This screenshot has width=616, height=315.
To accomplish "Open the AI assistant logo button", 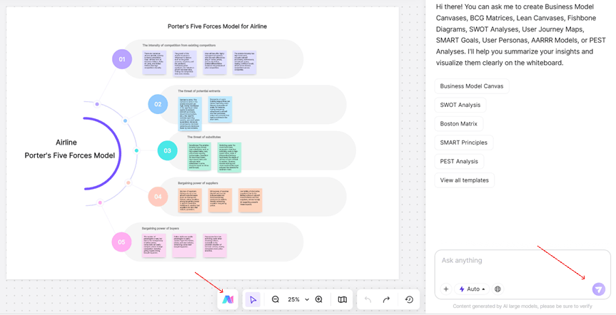I will (228, 300).
